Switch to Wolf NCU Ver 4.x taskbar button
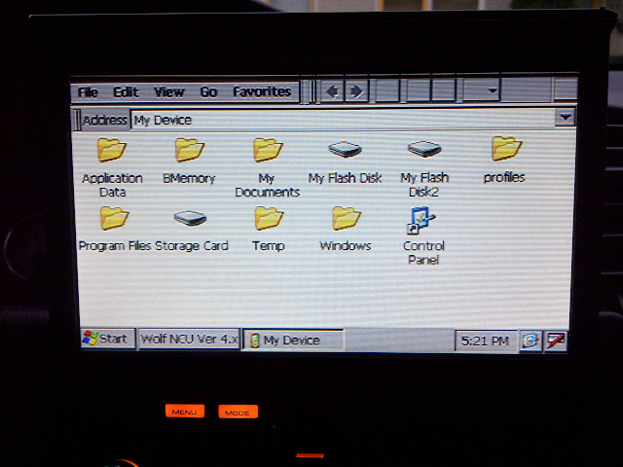 189,340
